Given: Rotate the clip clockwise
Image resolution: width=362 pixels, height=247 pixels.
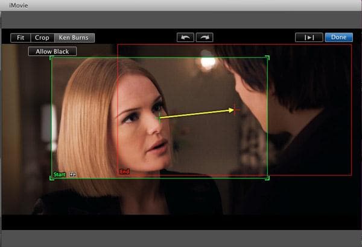Looking at the screenshot, I should coord(205,37).
